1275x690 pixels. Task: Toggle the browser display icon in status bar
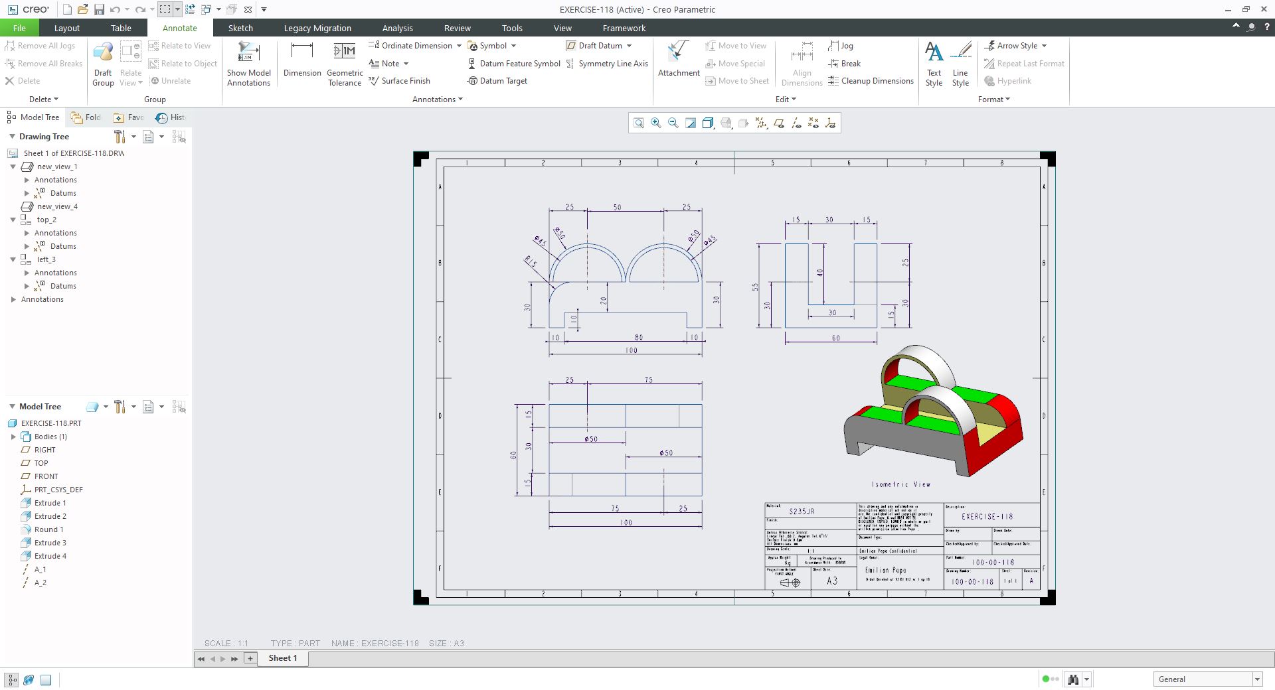click(x=29, y=680)
